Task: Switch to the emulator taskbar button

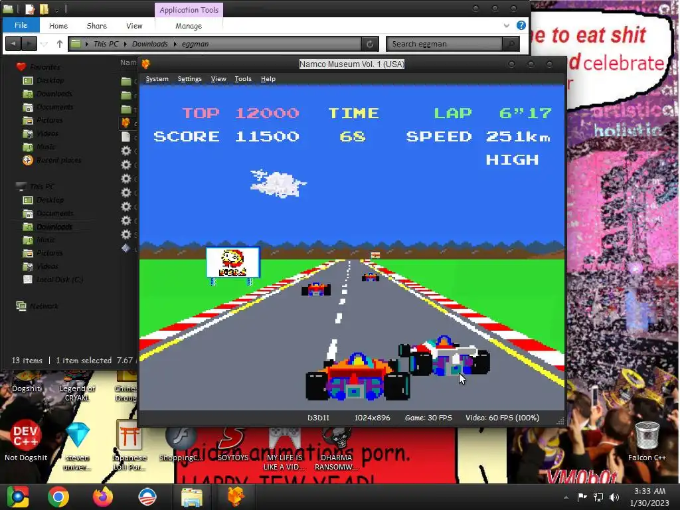Action: point(236,497)
